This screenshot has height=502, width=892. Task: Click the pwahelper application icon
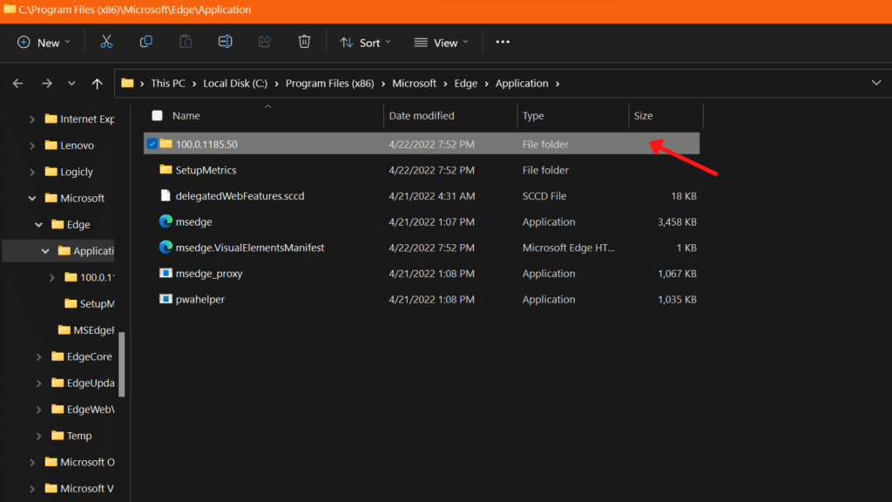click(x=166, y=299)
